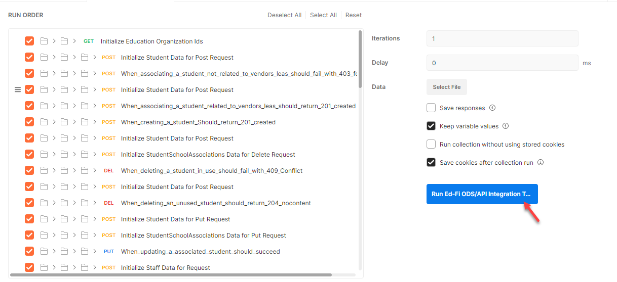Click leftmost folder icon in Initialize Education Organization Ids row

coord(44,41)
